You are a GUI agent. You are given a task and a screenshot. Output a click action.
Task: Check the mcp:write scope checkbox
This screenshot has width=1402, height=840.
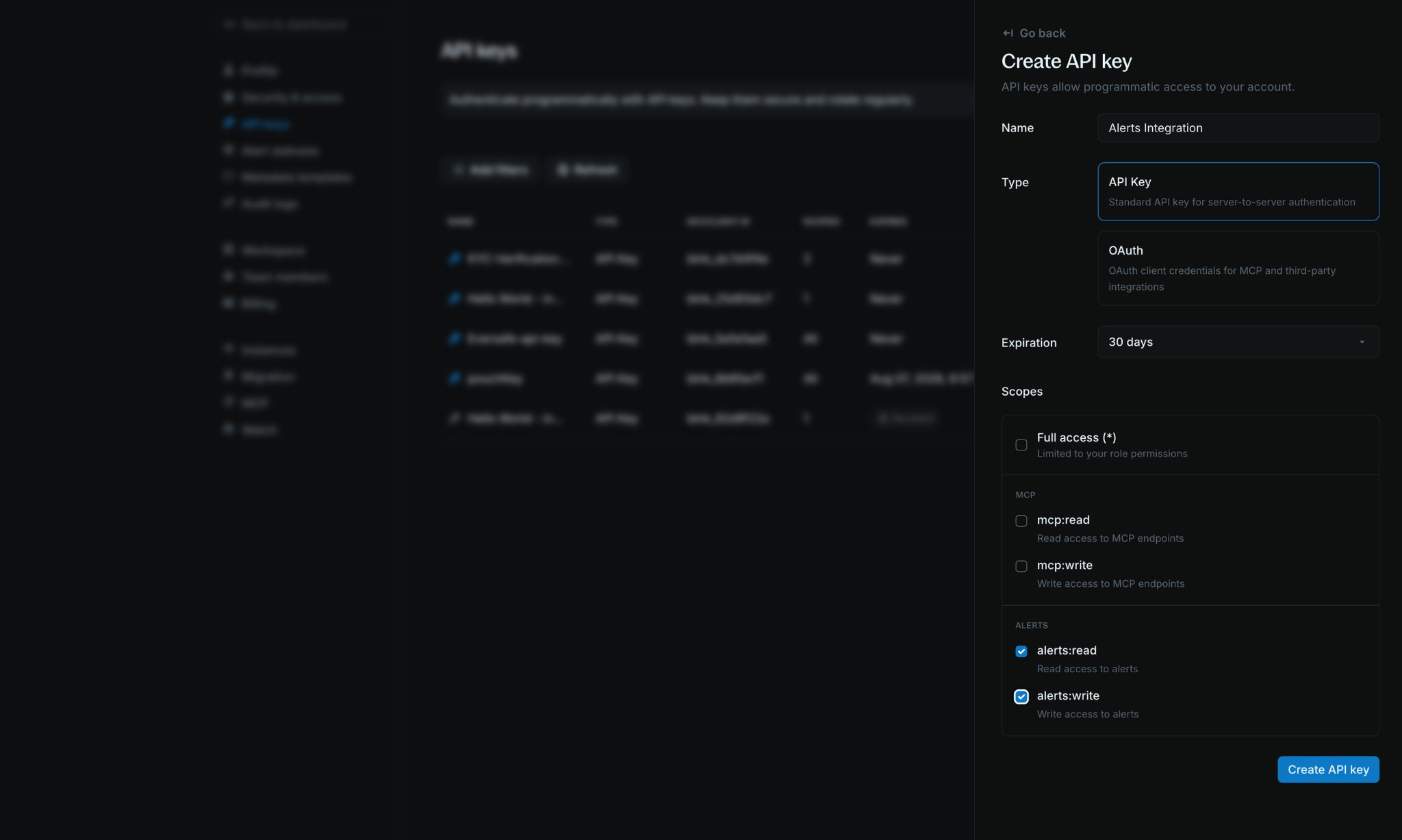(1021, 566)
